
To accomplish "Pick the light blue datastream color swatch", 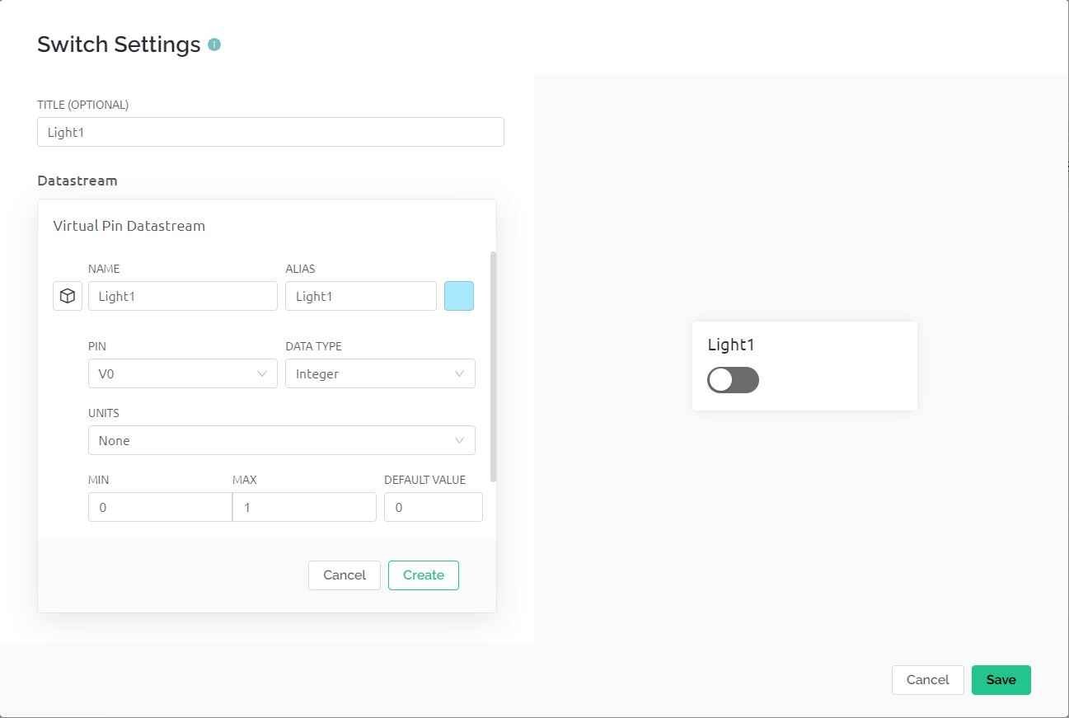I will [x=459, y=296].
